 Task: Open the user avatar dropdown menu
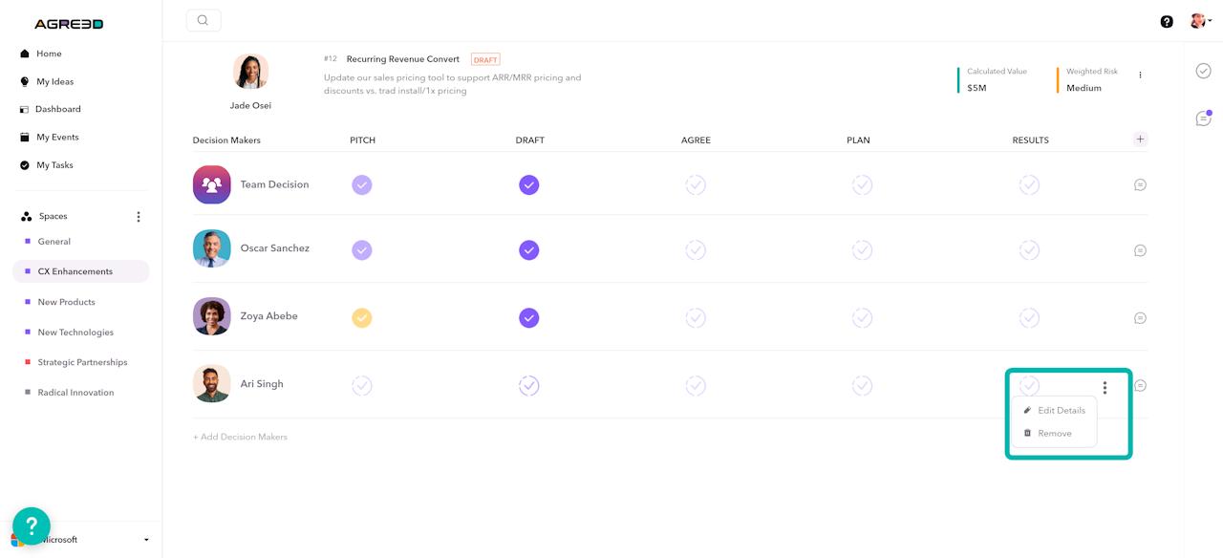[1200, 21]
